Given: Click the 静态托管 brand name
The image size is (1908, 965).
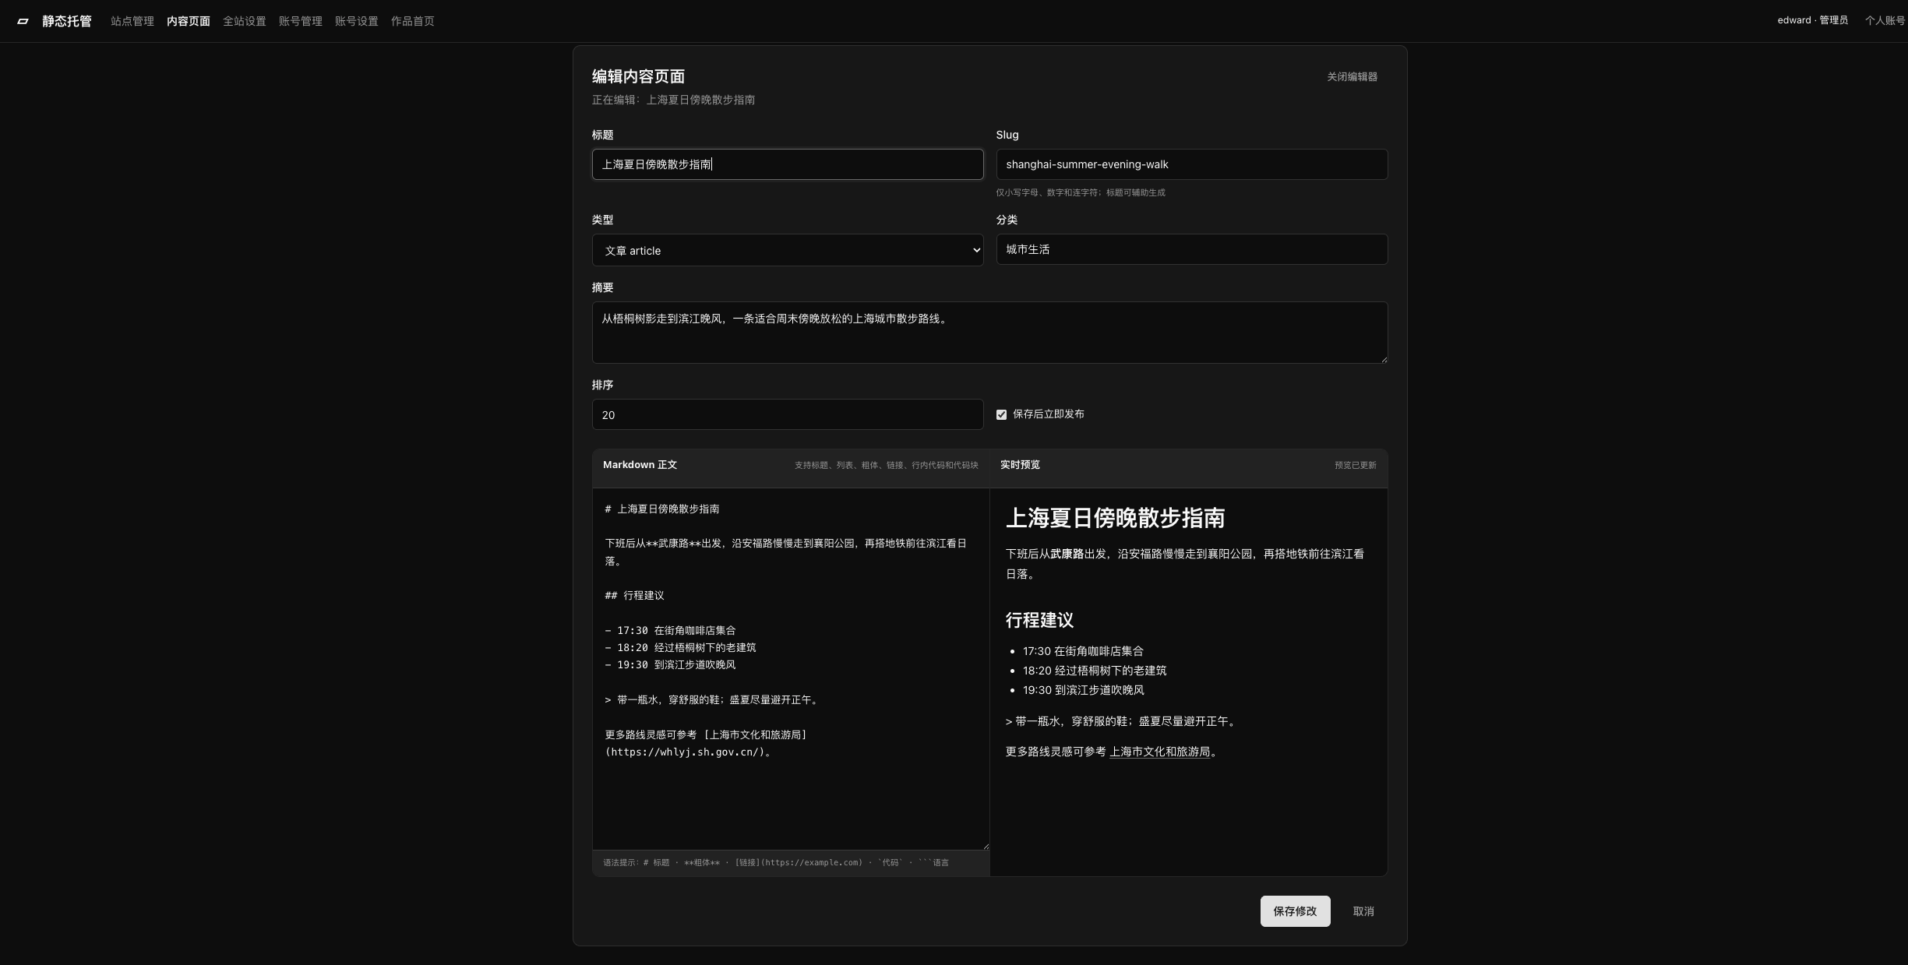Looking at the screenshot, I should coord(67,21).
